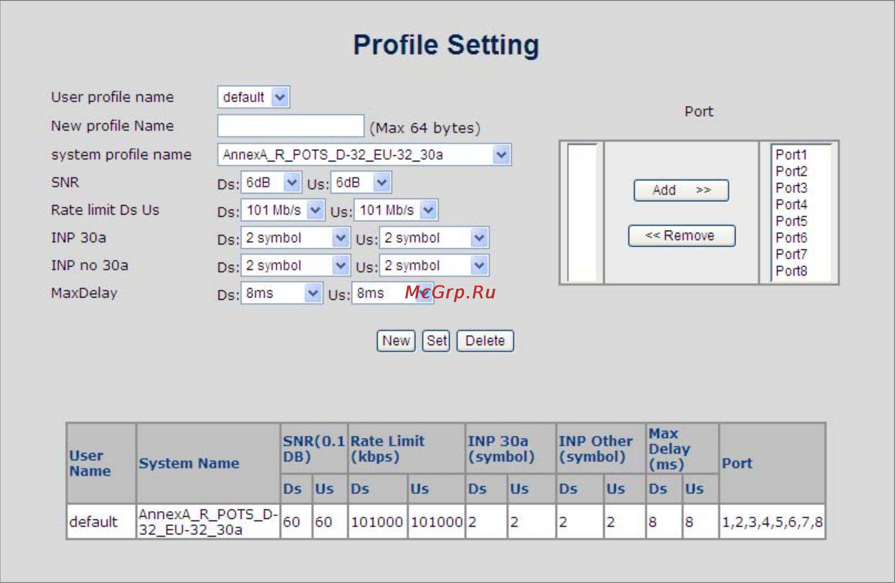Open the INP no 30a Ds dropdown
The width and height of the screenshot is (895, 583).
pos(296,265)
